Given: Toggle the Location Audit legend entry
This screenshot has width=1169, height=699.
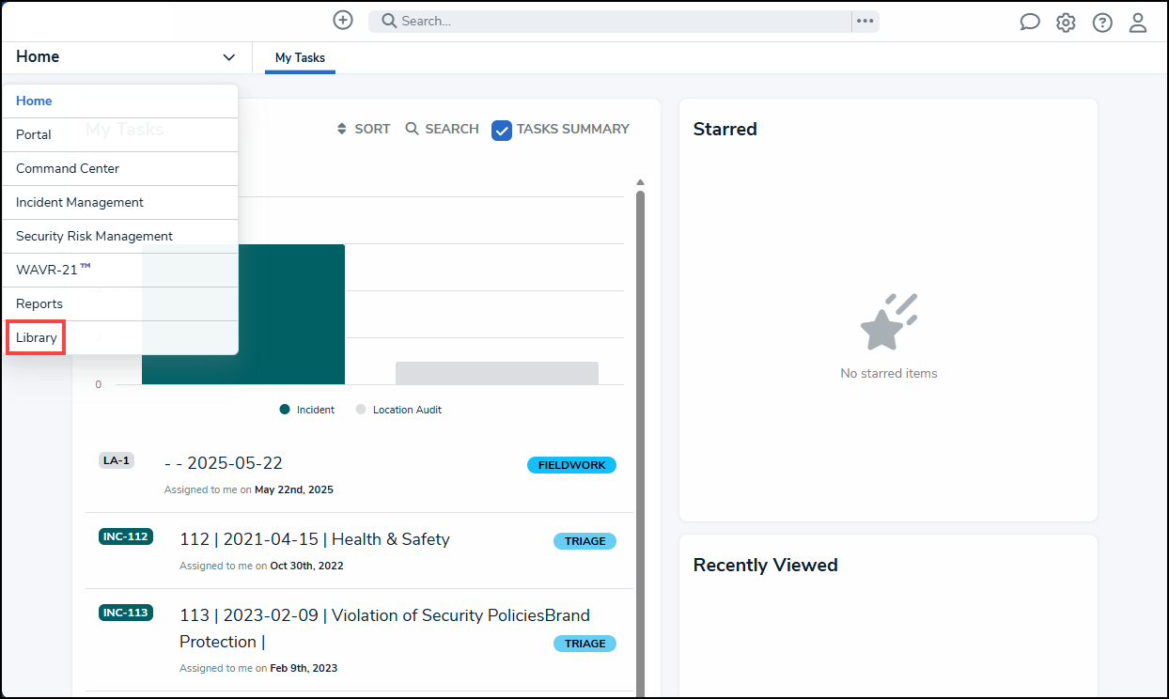Looking at the screenshot, I should pos(398,410).
